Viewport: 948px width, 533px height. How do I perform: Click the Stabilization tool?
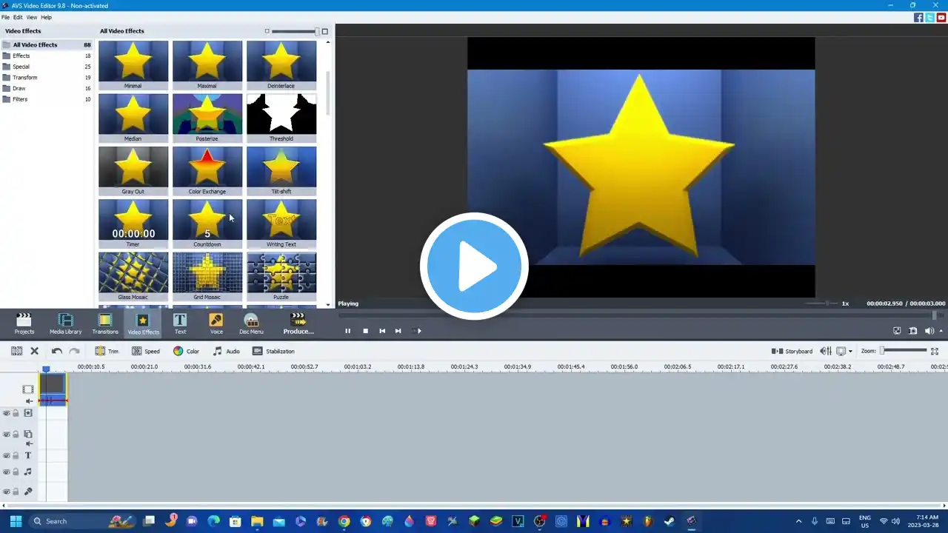[273, 351]
